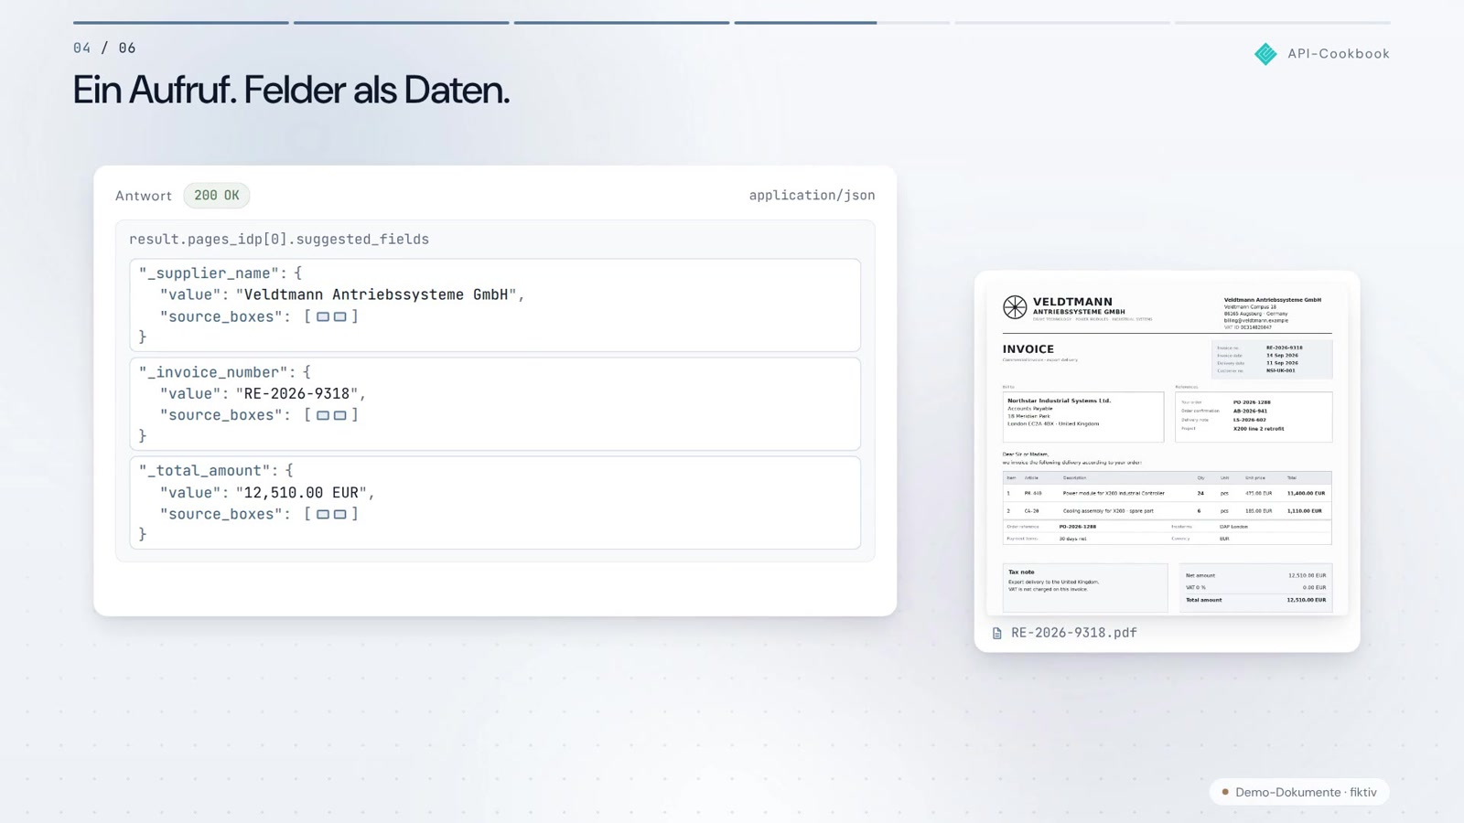This screenshot has height=823, width=1464.
Task: Select the _invoice_number JSON block
Action: (x=495, y=404)
